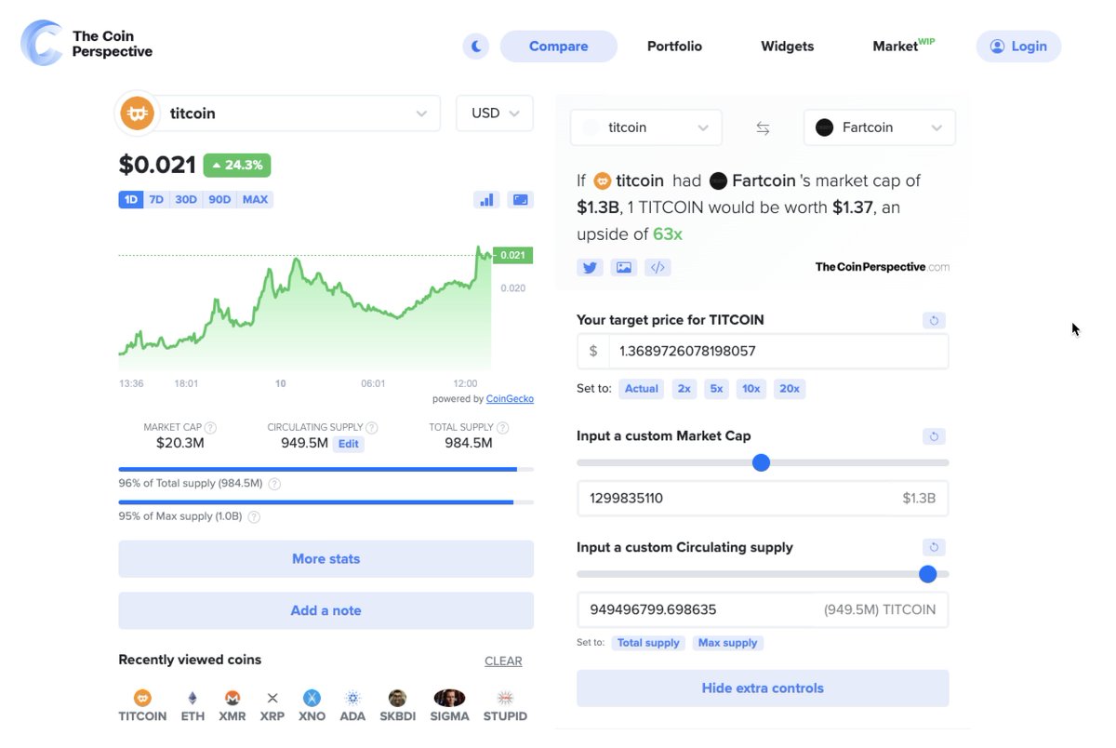Open the USD currency dropdown

click(495, 114)
